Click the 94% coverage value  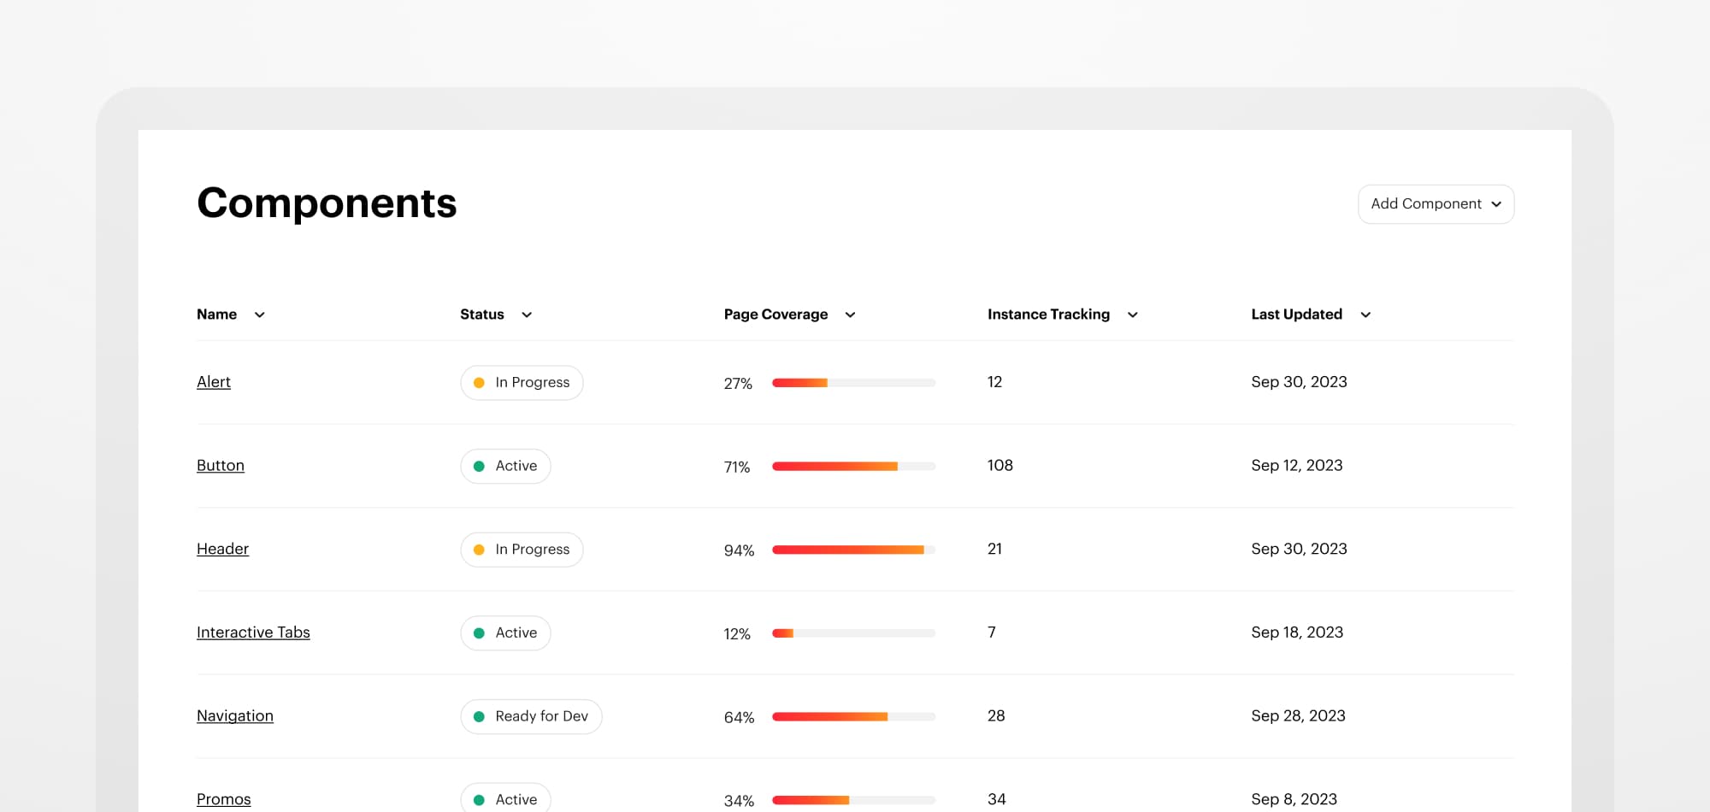click(740, 550)
